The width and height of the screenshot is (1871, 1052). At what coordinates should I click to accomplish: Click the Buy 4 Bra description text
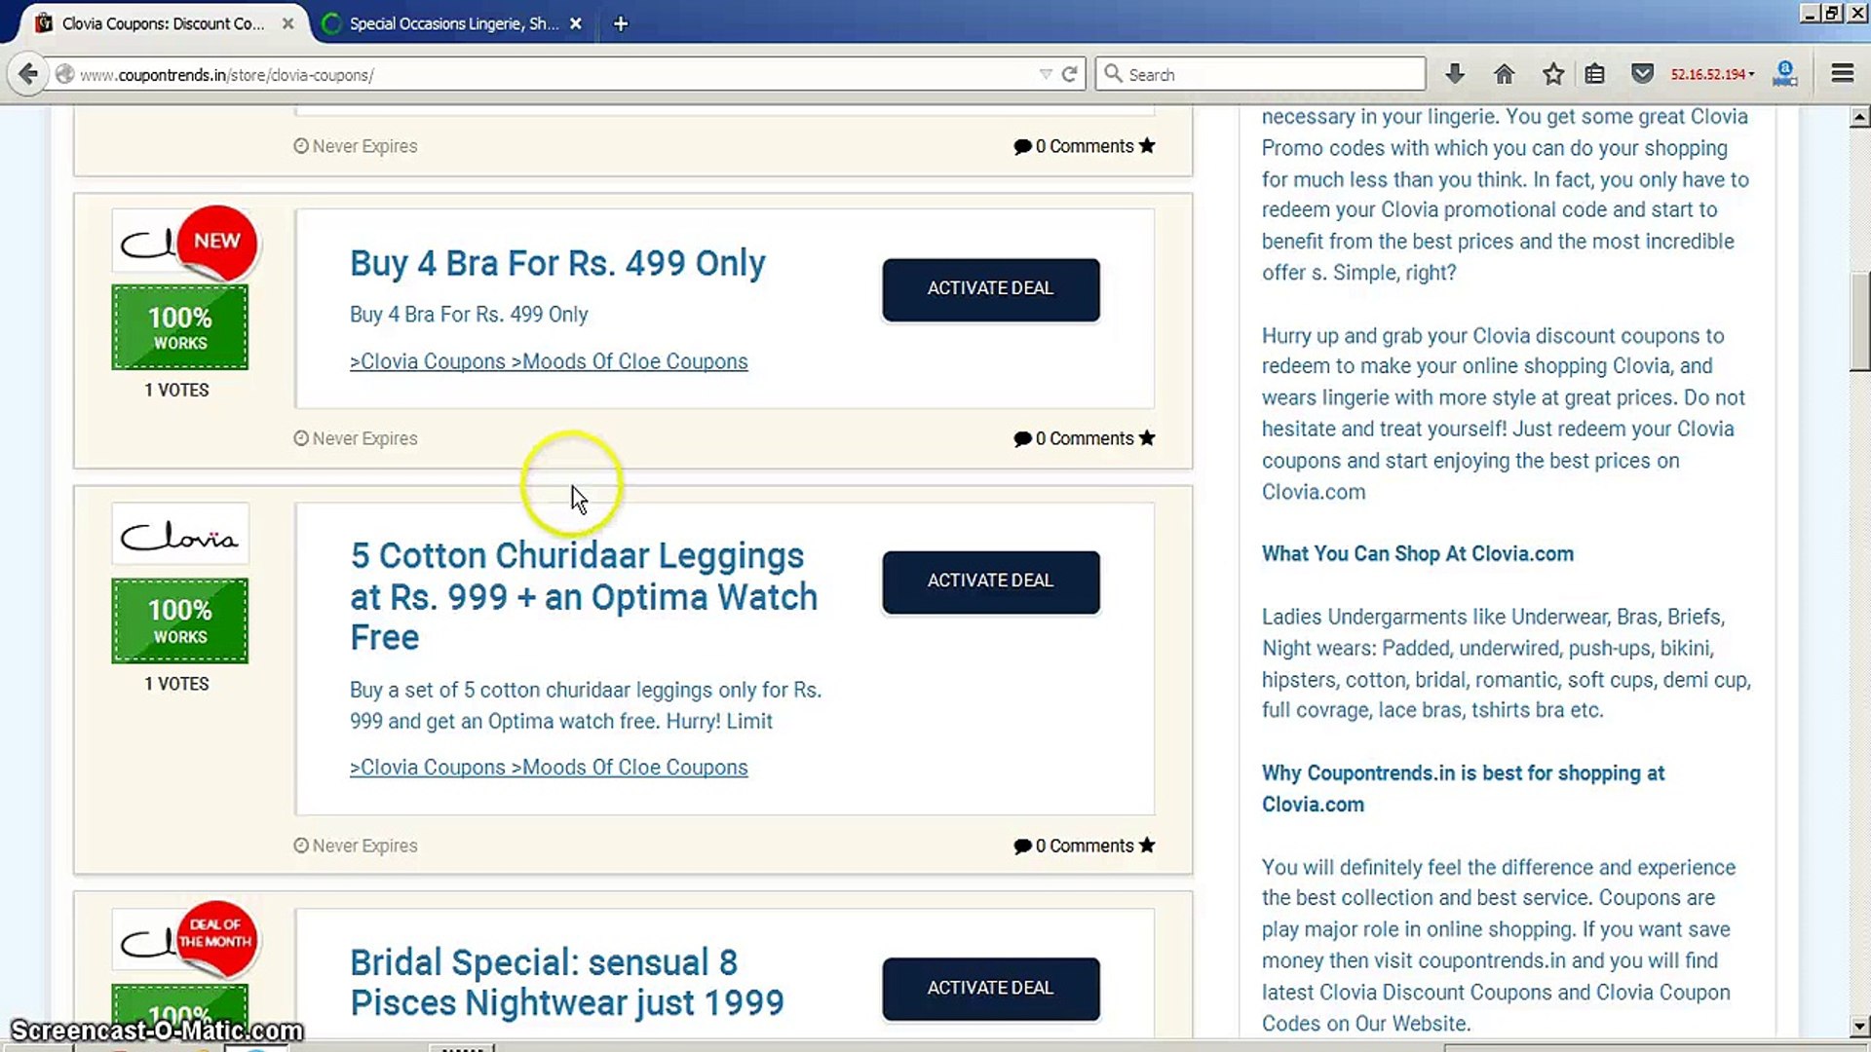coord(469,315)
